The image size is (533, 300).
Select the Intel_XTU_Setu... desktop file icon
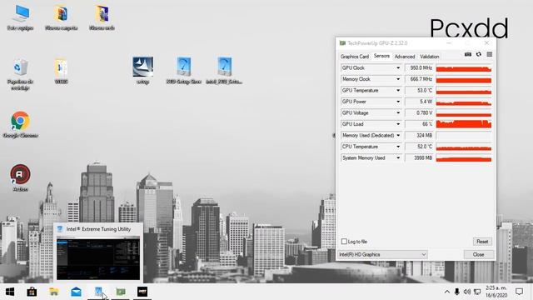224,70
